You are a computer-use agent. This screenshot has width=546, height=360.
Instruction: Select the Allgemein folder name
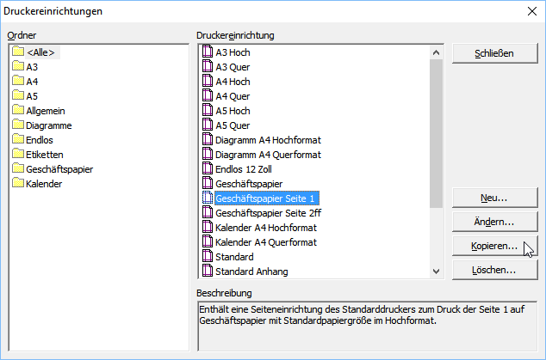46,111
